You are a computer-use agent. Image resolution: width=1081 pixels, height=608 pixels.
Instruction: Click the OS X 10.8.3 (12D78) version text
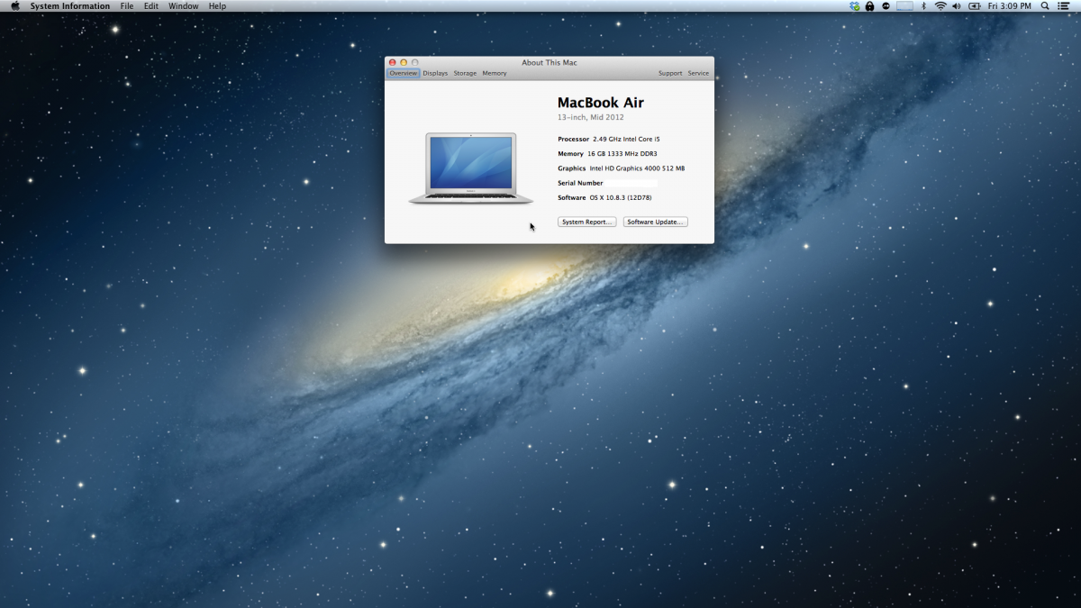point(621,197)
